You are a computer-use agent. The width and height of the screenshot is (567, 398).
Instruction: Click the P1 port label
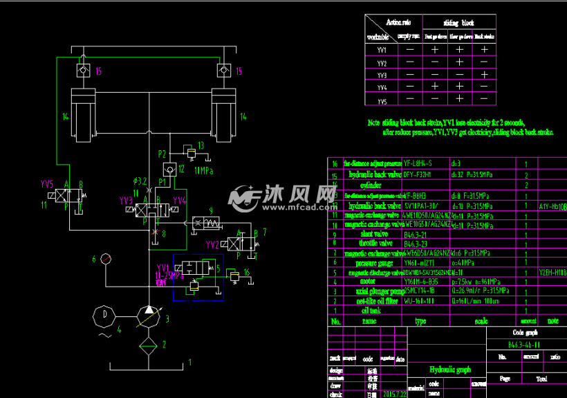[x=162, y=182]
